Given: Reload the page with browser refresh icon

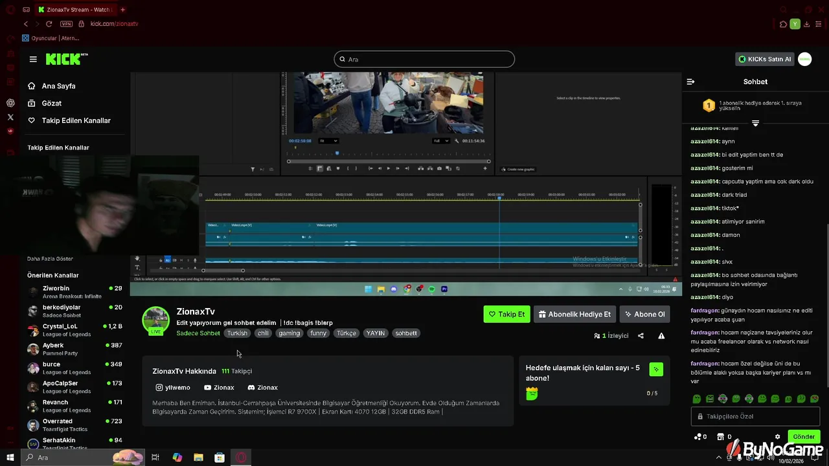Looking at the screenshot, I should coord(49,24).
